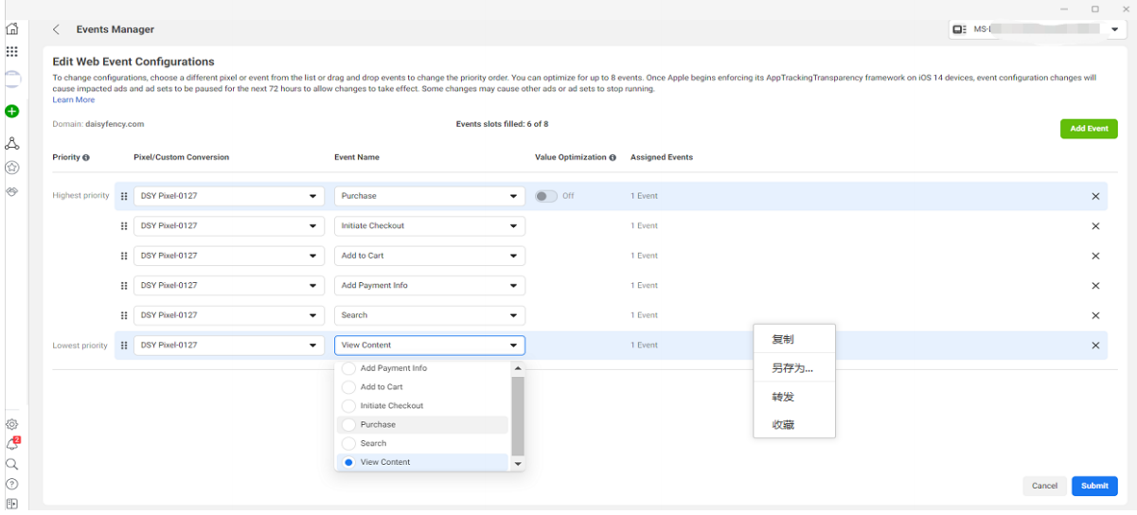Click the home icon in left sidebar
Screen dimensions: 1137x515
tap(12, 30)
